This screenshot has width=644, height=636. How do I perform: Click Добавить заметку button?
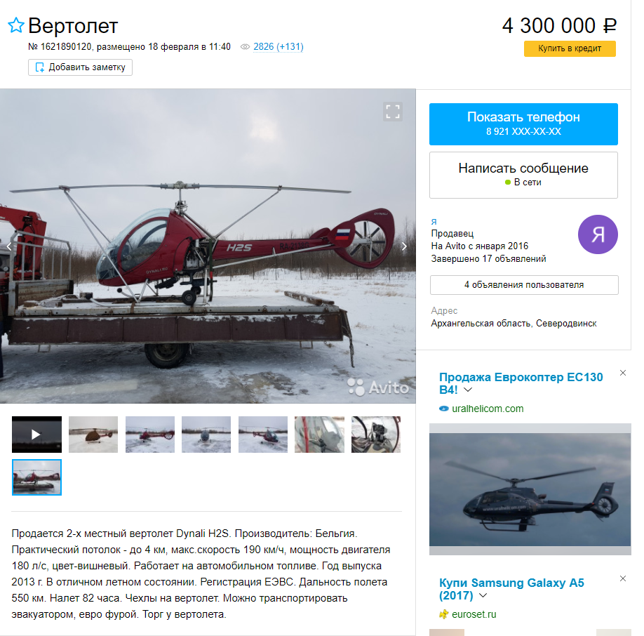(x=80, y=67)
